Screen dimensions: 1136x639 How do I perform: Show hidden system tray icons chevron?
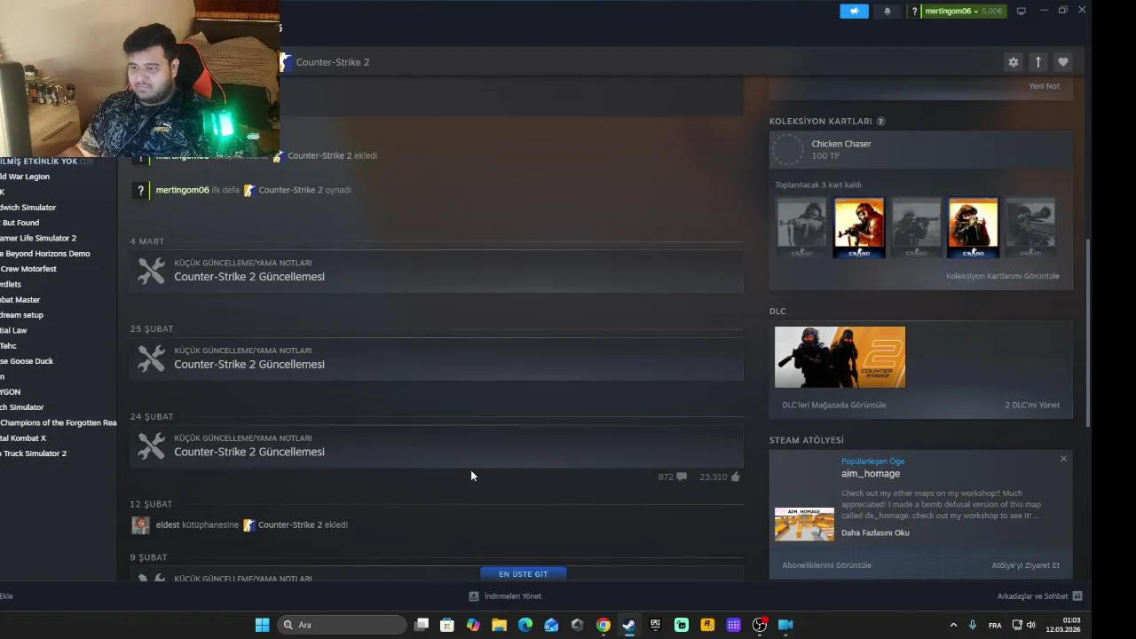pyautogui.click(x=953, y=625)
